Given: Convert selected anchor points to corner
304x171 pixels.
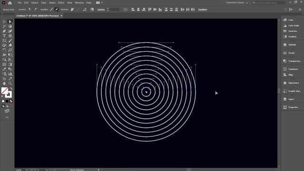Looking at the screenshot, I should (30, 9).
